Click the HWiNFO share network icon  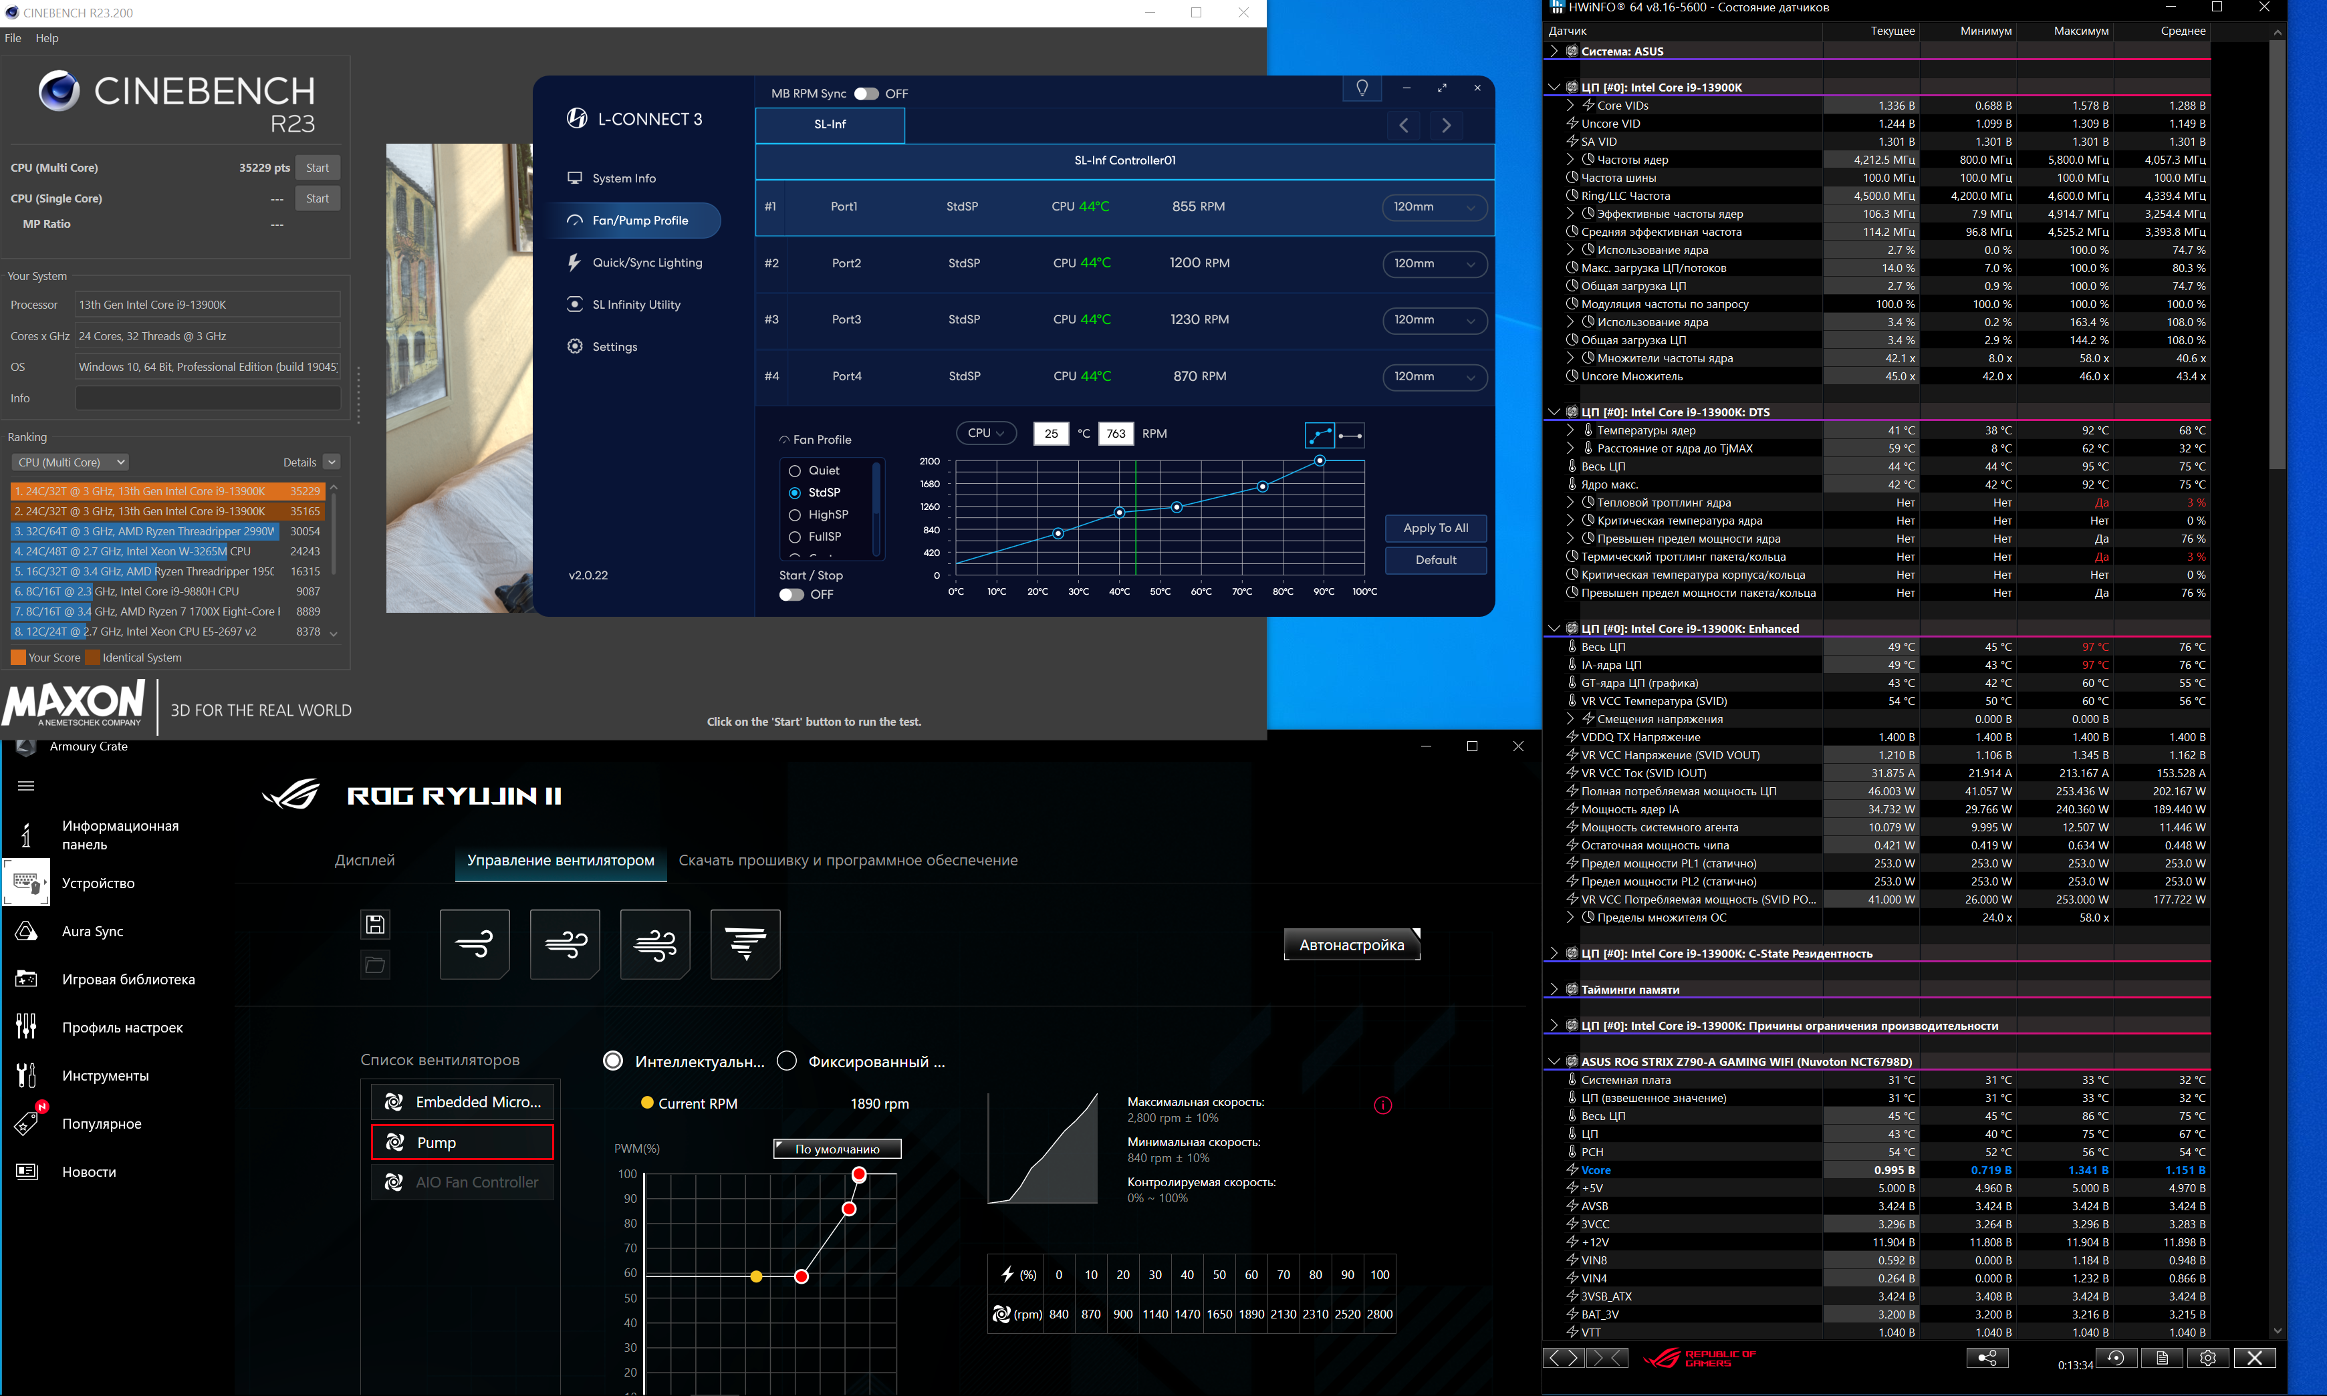click(x=1987, y=1357)
